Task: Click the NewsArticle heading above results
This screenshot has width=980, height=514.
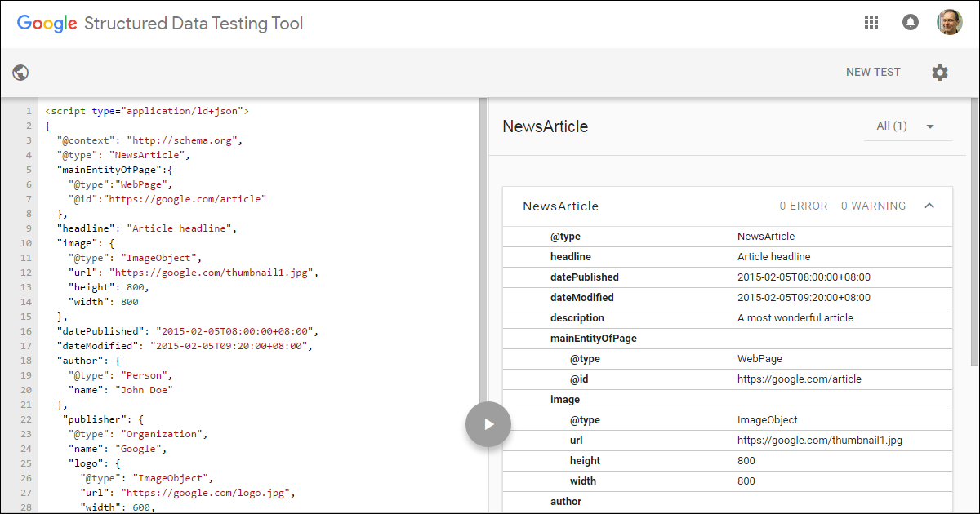Action: click(546, 126)
